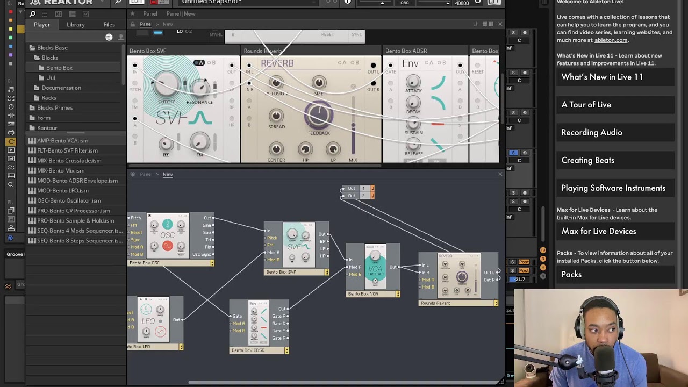Click the Reaktor toolbar search magnifier icon

coord(118,2)
